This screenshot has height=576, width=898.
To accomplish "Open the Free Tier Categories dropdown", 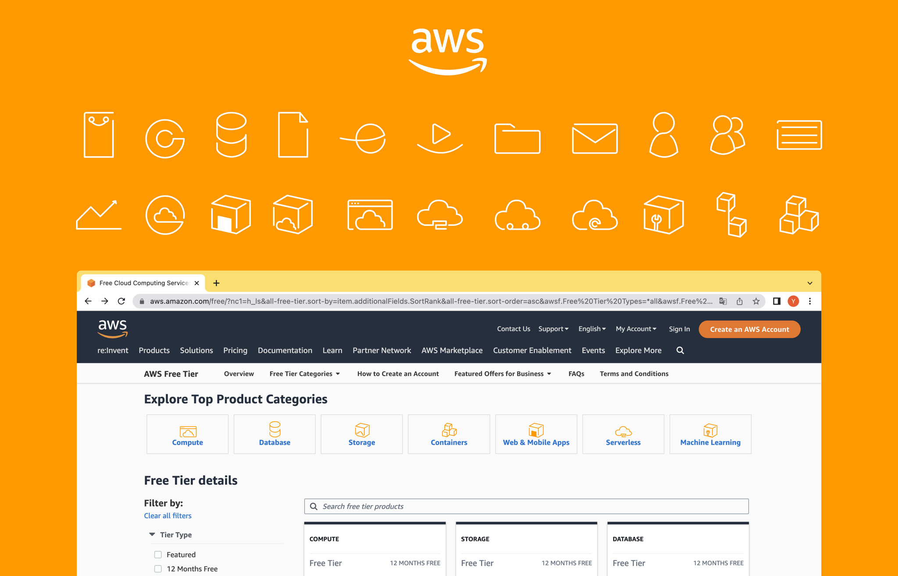I will [x=304, y=373].
